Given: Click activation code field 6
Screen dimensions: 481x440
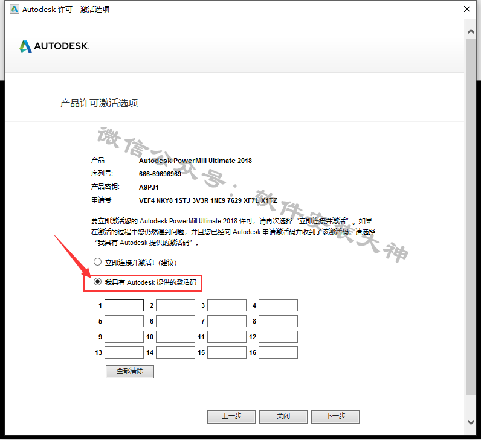Looking at the screenshot, I should pos(175,321).
